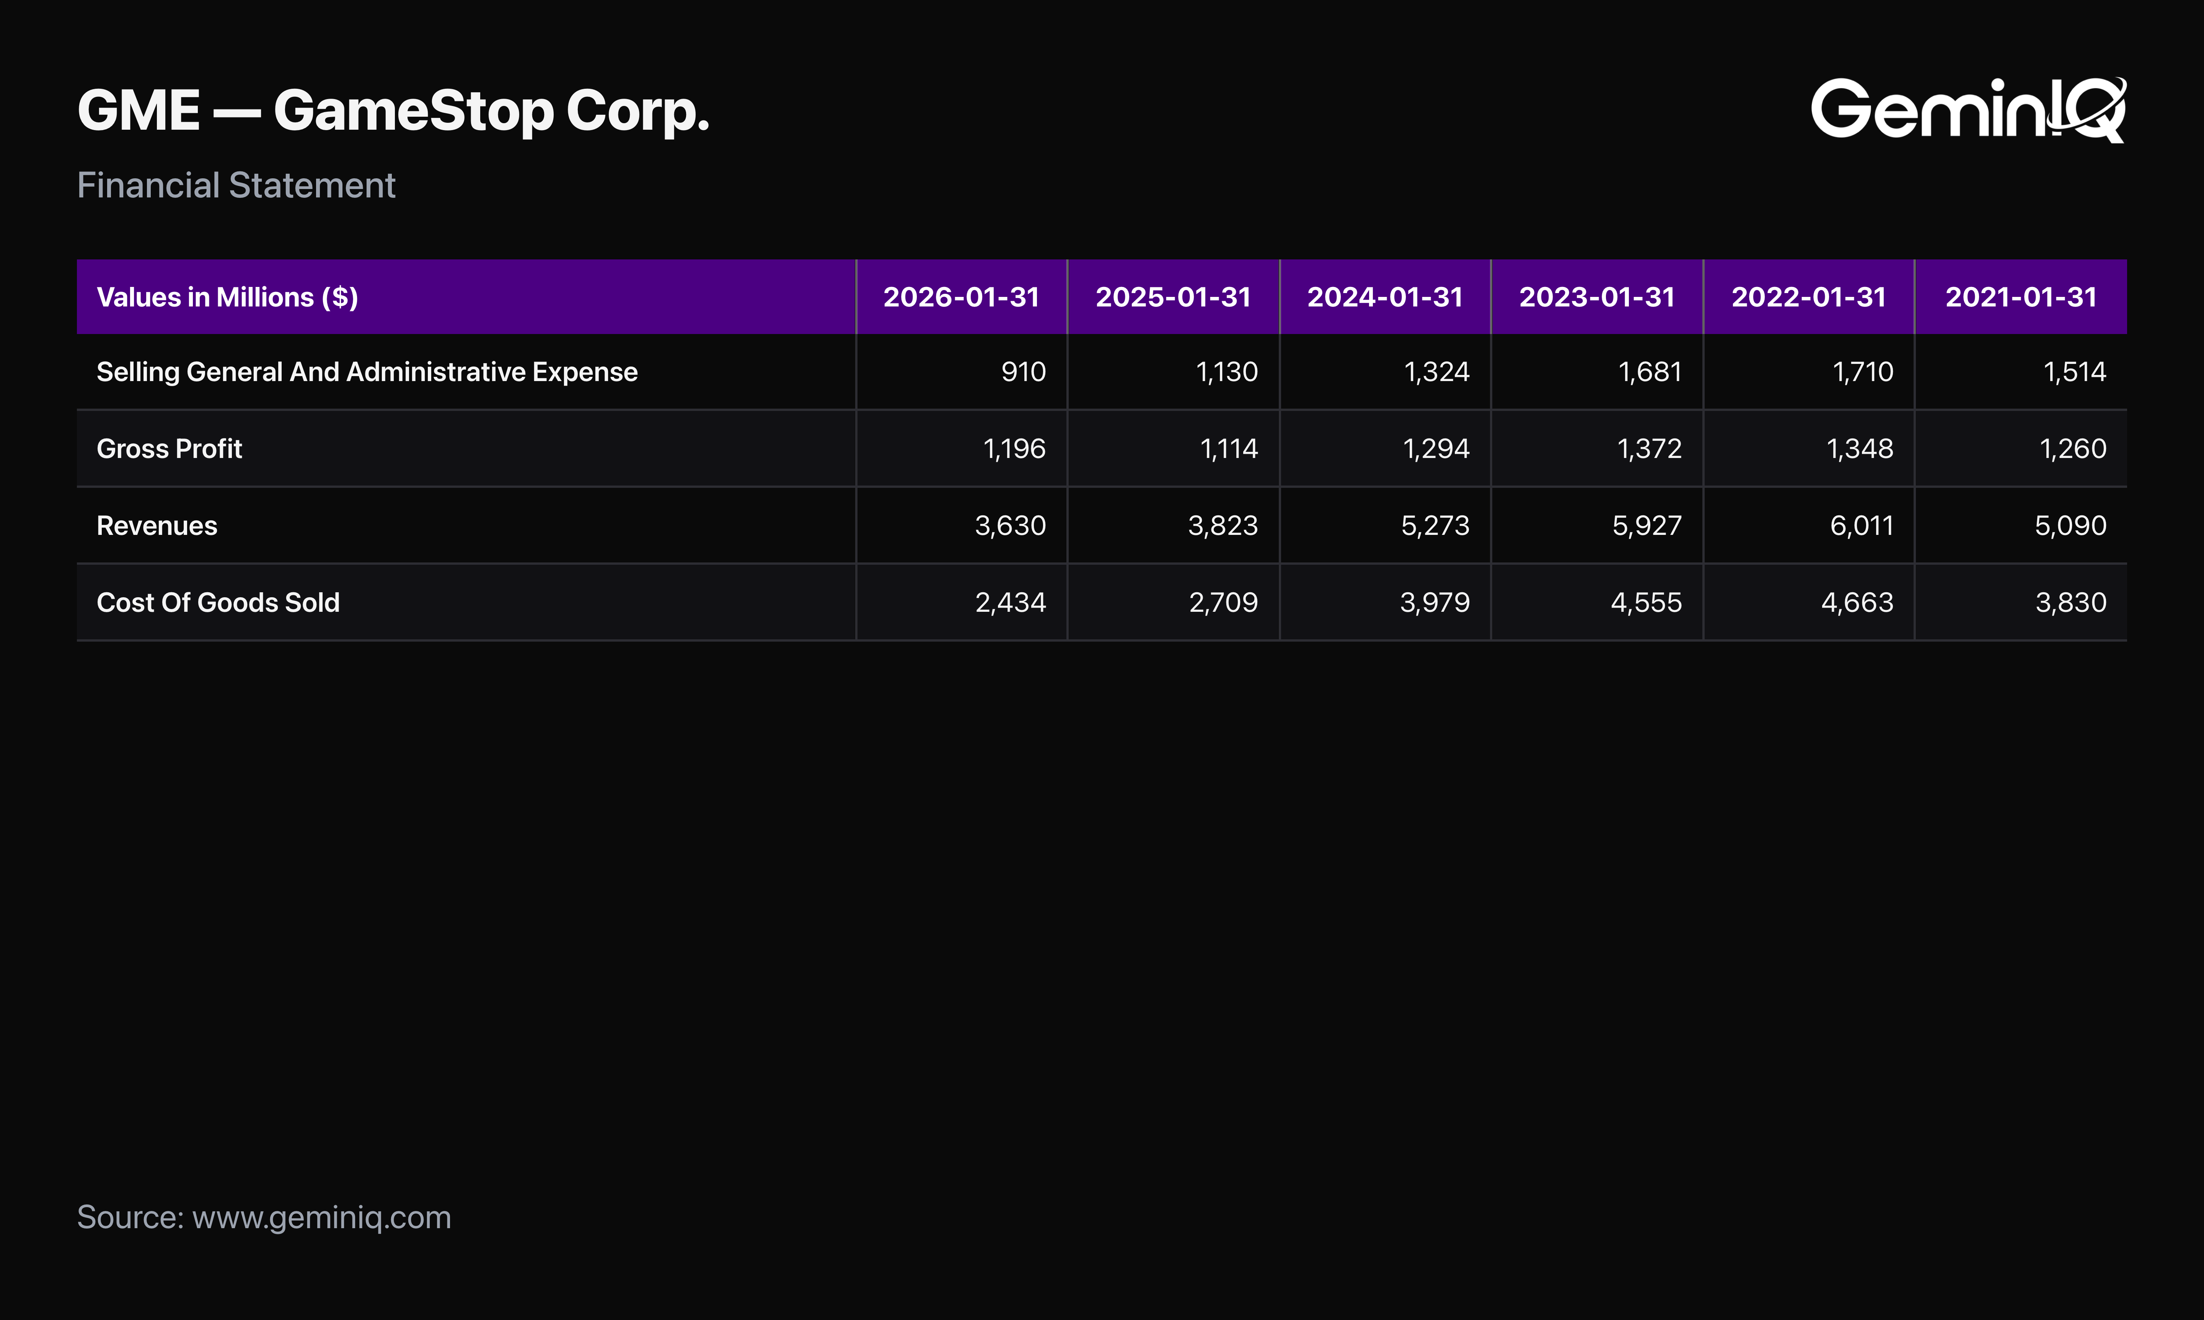Select the 2025-01-31 column header
This screenshot has height=1320, width=2204.
coord(1173,297)
